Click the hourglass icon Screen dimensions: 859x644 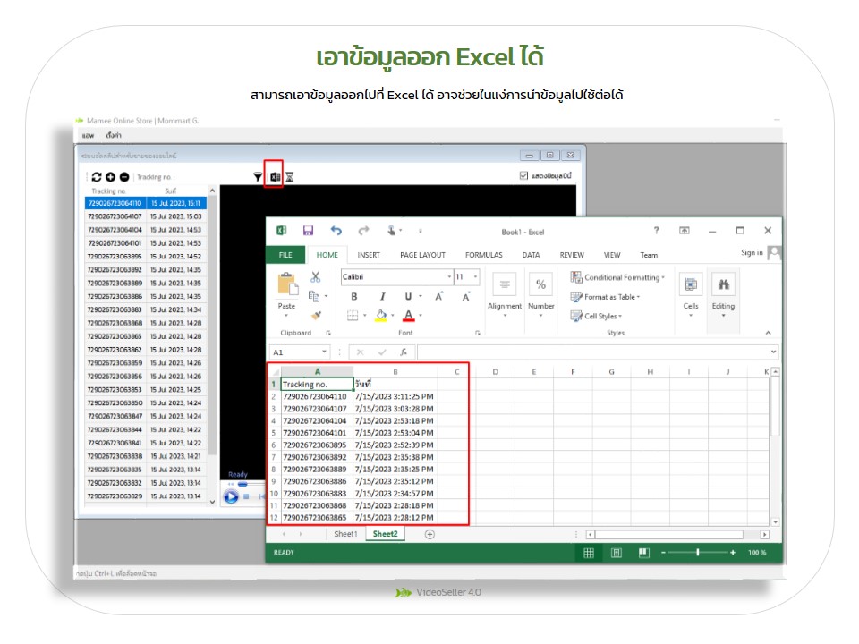pos(289,177)
